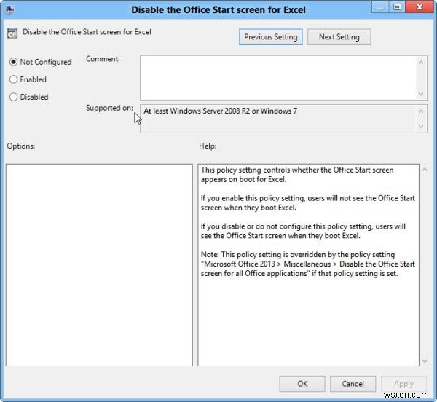
Task: Click the policy setting icon beside the title
Action: 12,33
